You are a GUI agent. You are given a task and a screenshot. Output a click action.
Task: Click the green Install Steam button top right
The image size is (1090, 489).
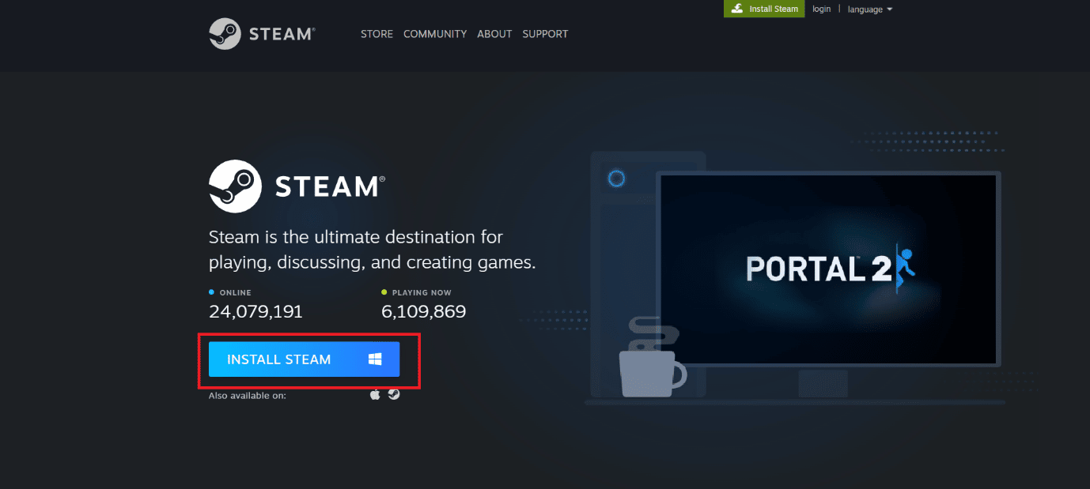click(x=764, y=9)
